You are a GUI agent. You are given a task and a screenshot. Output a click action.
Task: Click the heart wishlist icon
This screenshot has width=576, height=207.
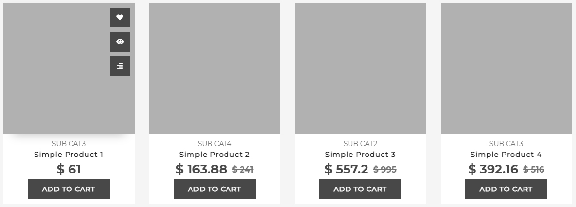tap(120, 17)
